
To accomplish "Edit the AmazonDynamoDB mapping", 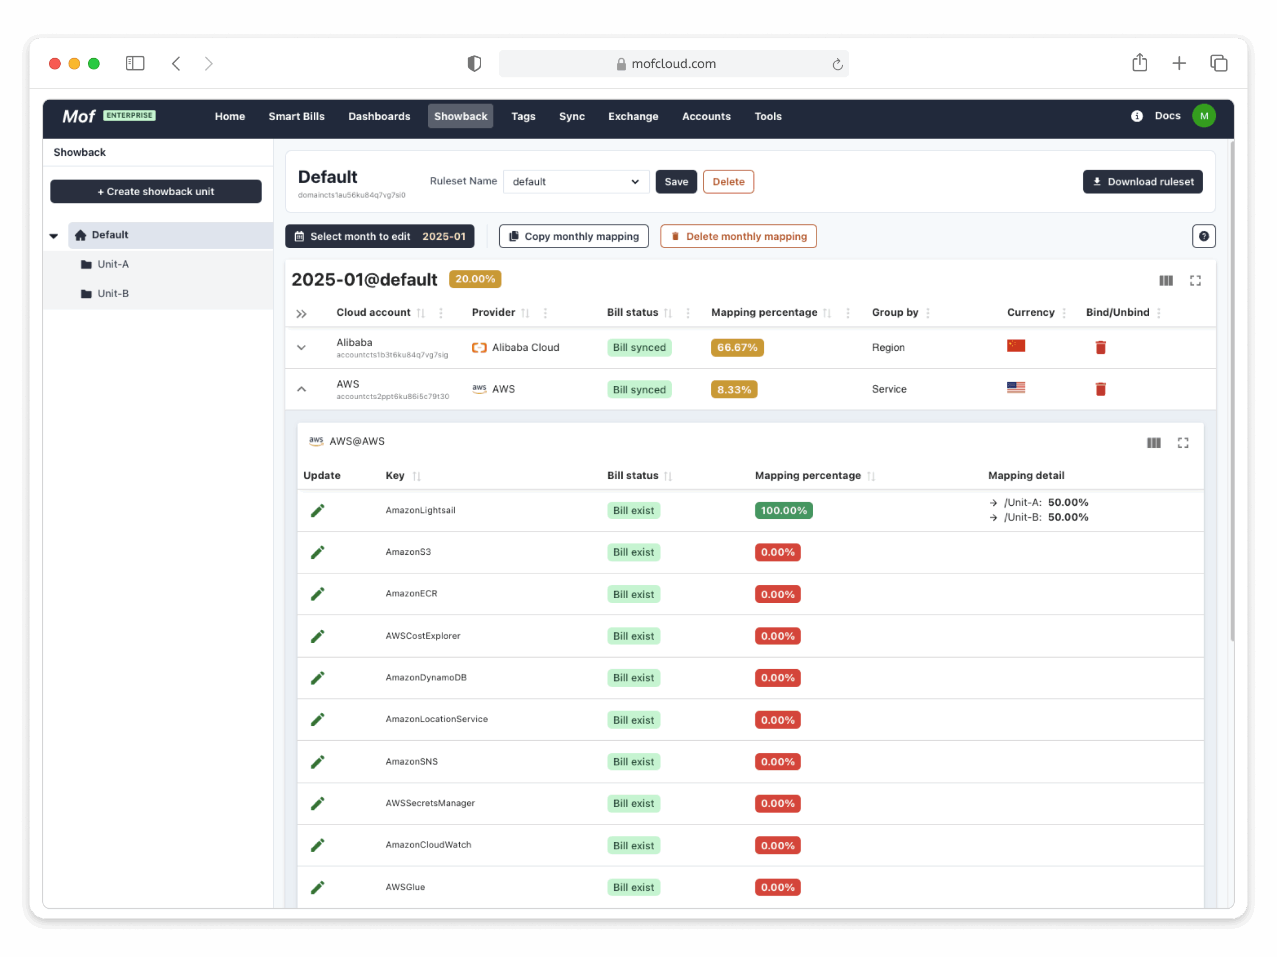I will [x=318, y=678].
